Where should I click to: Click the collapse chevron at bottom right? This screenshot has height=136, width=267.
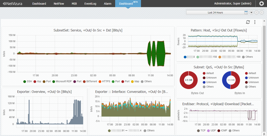264,134
